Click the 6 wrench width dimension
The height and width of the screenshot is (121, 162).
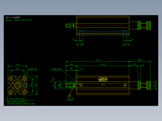pyautogui.click(x=73, y=98)
